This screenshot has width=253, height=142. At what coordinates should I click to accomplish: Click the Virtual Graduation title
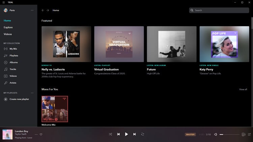(x=106, y=69)
